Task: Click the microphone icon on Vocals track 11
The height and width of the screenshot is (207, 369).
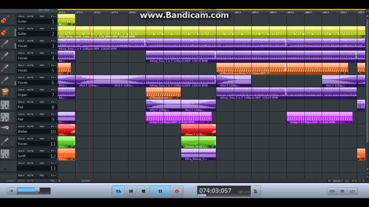Action: pyautogui.click(x=5, y=141)
